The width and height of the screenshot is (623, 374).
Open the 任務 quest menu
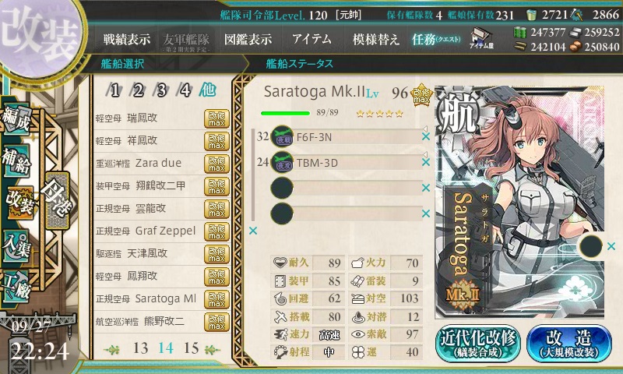tap(436, 39)
